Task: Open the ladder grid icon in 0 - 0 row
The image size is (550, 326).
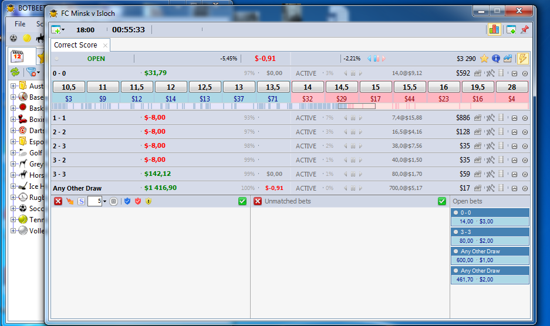Action: tap(501, 73)
